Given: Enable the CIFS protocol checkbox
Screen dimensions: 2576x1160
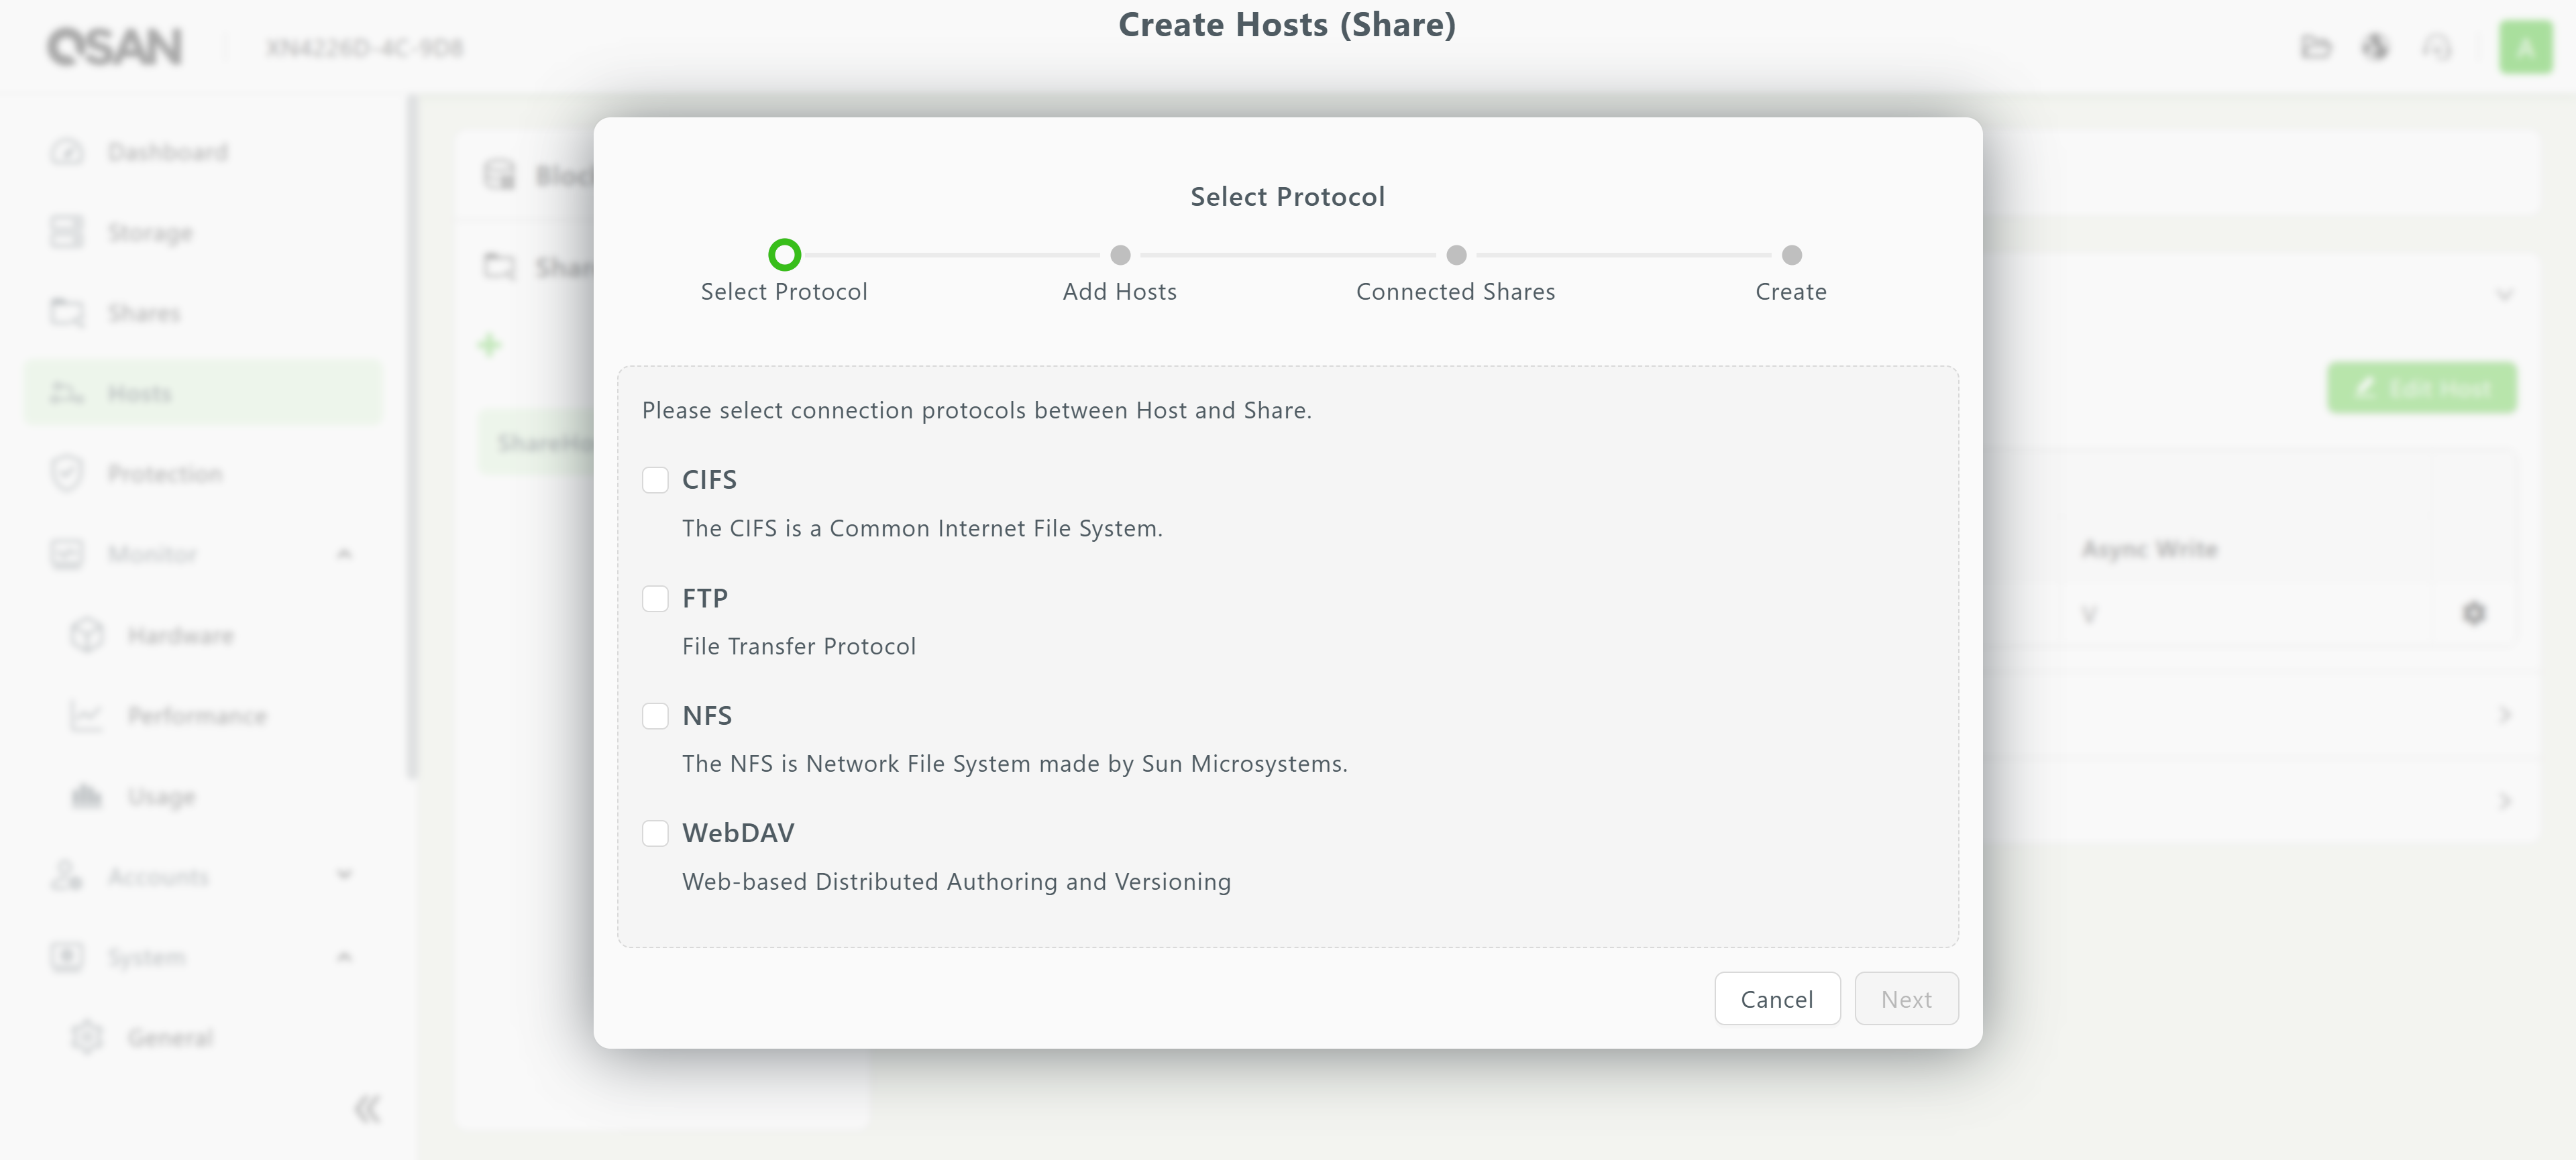Looking at the screenshot, I should coord(655,479).
